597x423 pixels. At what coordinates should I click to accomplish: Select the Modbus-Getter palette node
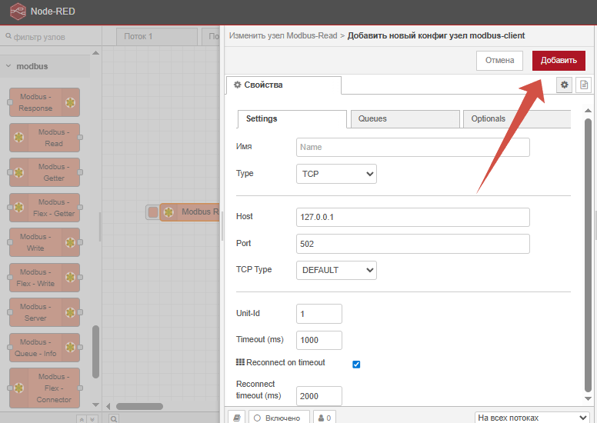tap(45, 173)
